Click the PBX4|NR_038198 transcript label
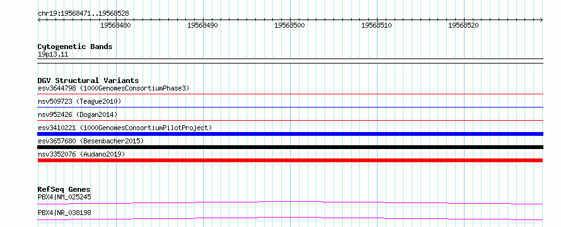 click(x=64, y=213)
